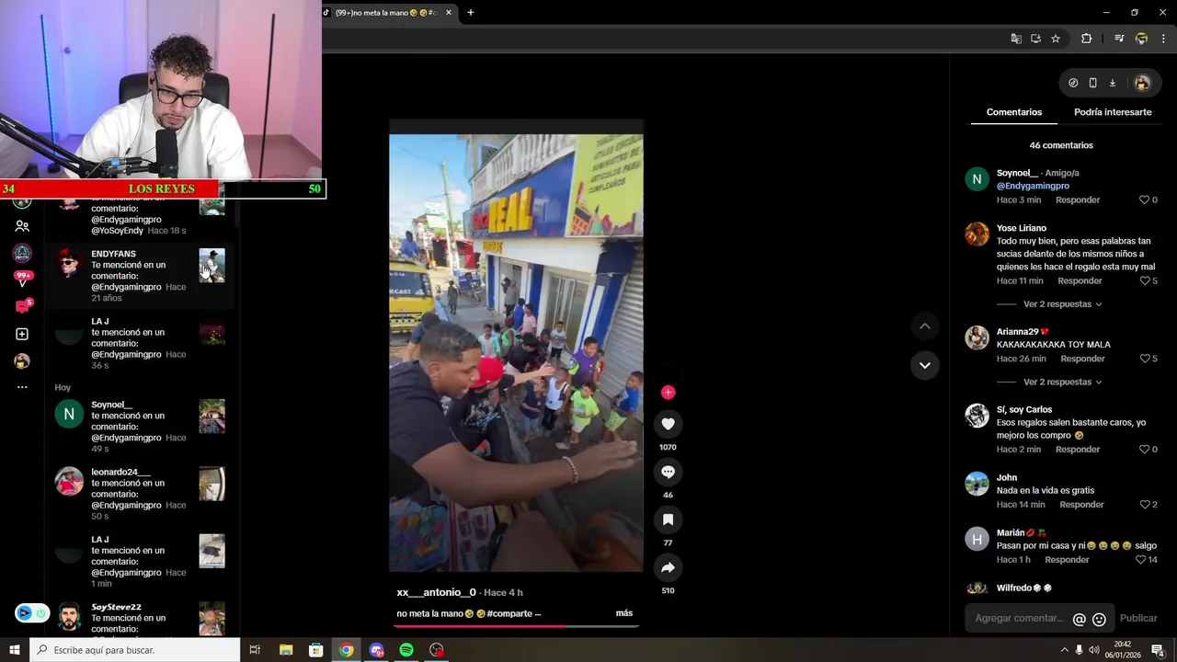This screenshot has height=662, width=1177.
Task: Open Chrome extensions puzzle icon
Action: tap(1086, 39)
